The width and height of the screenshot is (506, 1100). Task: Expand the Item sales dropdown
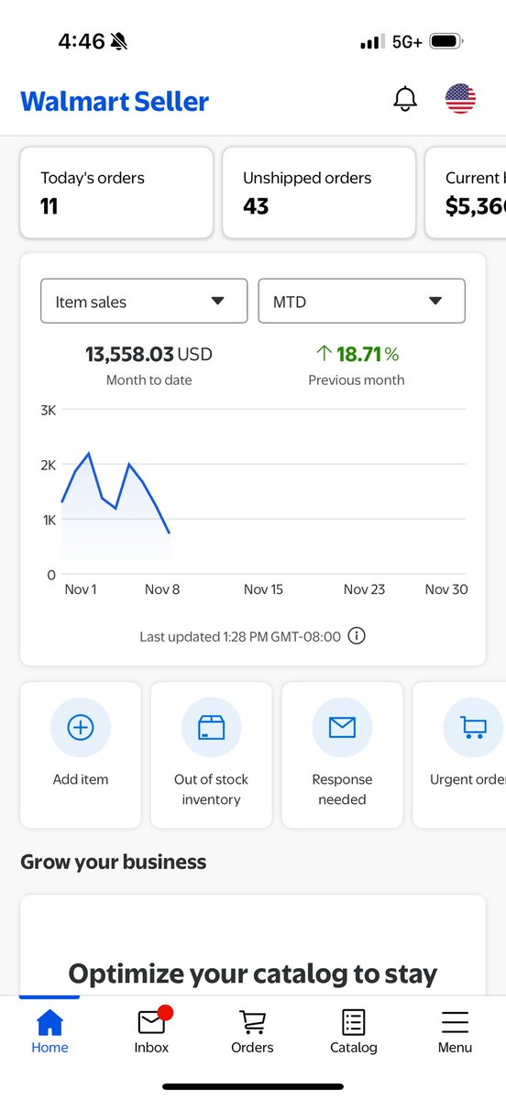tap(144, 301)
